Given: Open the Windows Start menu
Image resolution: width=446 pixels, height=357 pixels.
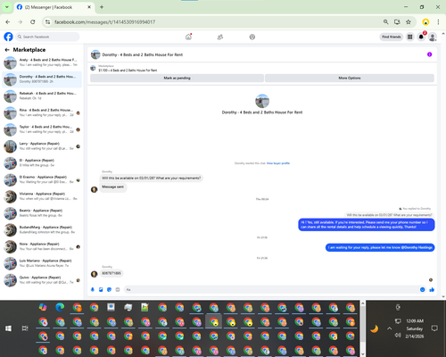Looking at the screenshot, I should (x=8, y=328).
